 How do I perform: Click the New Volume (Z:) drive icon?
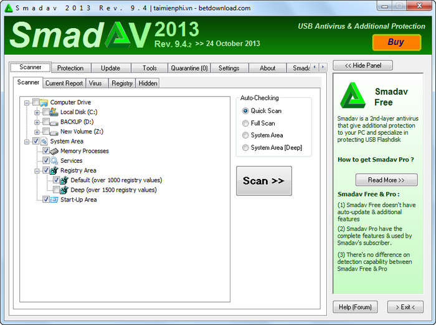point(54,132)
